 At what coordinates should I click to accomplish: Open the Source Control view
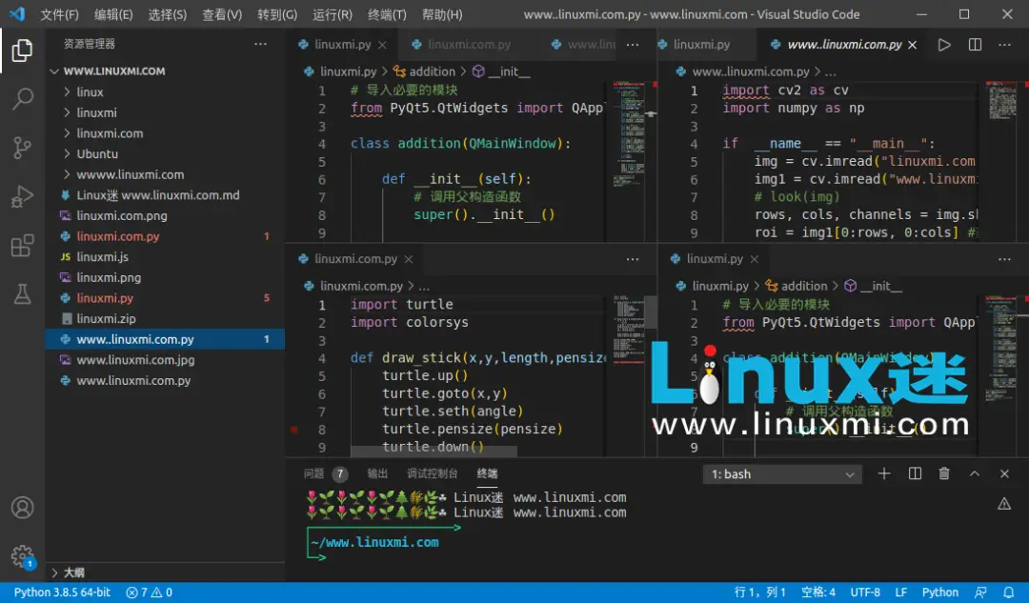coord(22,148)
